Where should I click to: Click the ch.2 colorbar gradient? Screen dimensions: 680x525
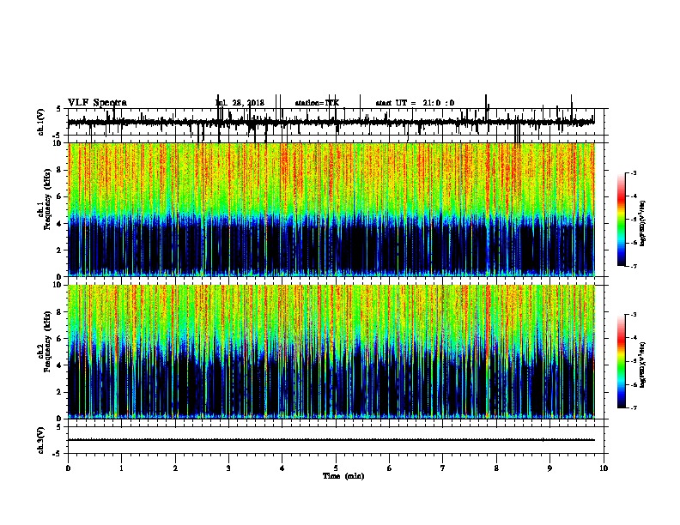622,361
